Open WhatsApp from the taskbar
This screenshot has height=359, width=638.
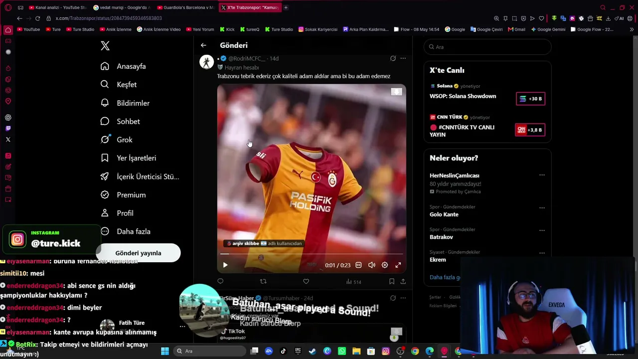point(341,351)
